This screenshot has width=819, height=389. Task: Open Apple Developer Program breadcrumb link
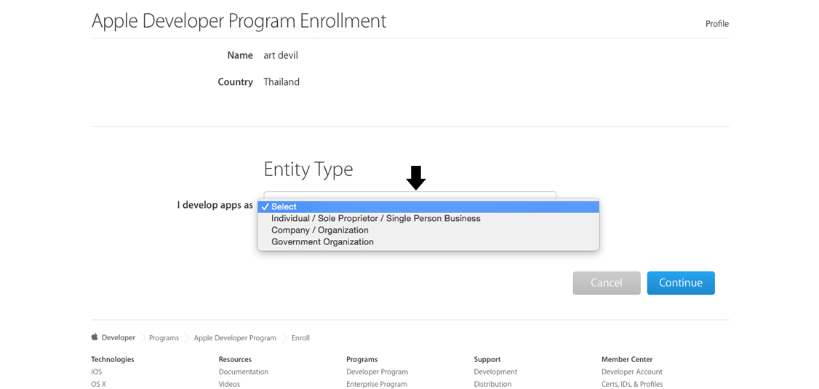(x=235, y=338)
